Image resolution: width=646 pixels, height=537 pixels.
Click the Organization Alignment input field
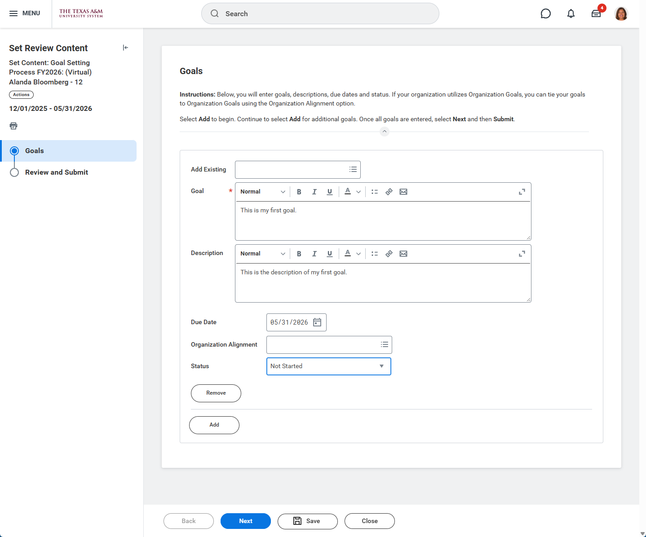pyautogui.click(x=323, y=345)
